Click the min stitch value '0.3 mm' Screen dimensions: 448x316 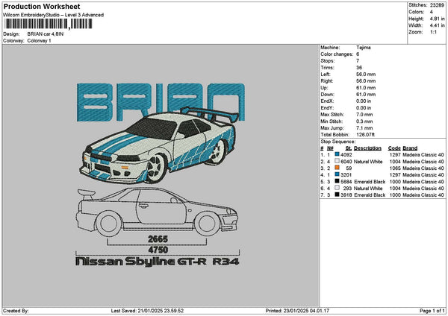(x=364, y=121)
